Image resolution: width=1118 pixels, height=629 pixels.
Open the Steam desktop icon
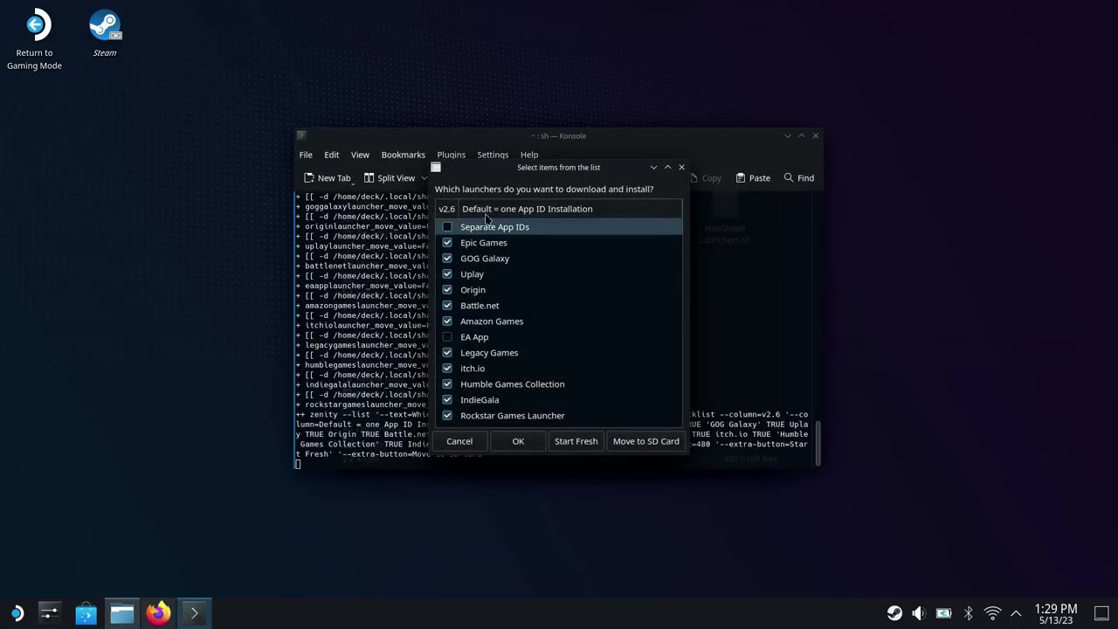pyautogui.click(x=105, y=34)
